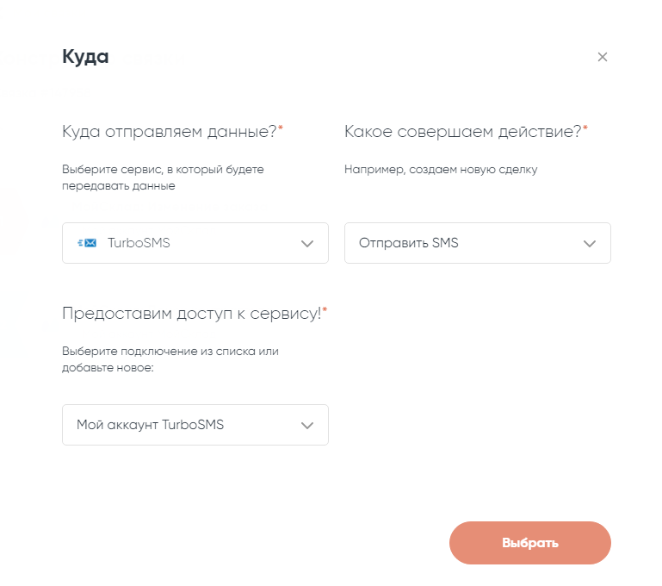This screenshot has height=586, width=662.
Task: Open the Отправить SMS action dropdown
Action: click(477, 243)
